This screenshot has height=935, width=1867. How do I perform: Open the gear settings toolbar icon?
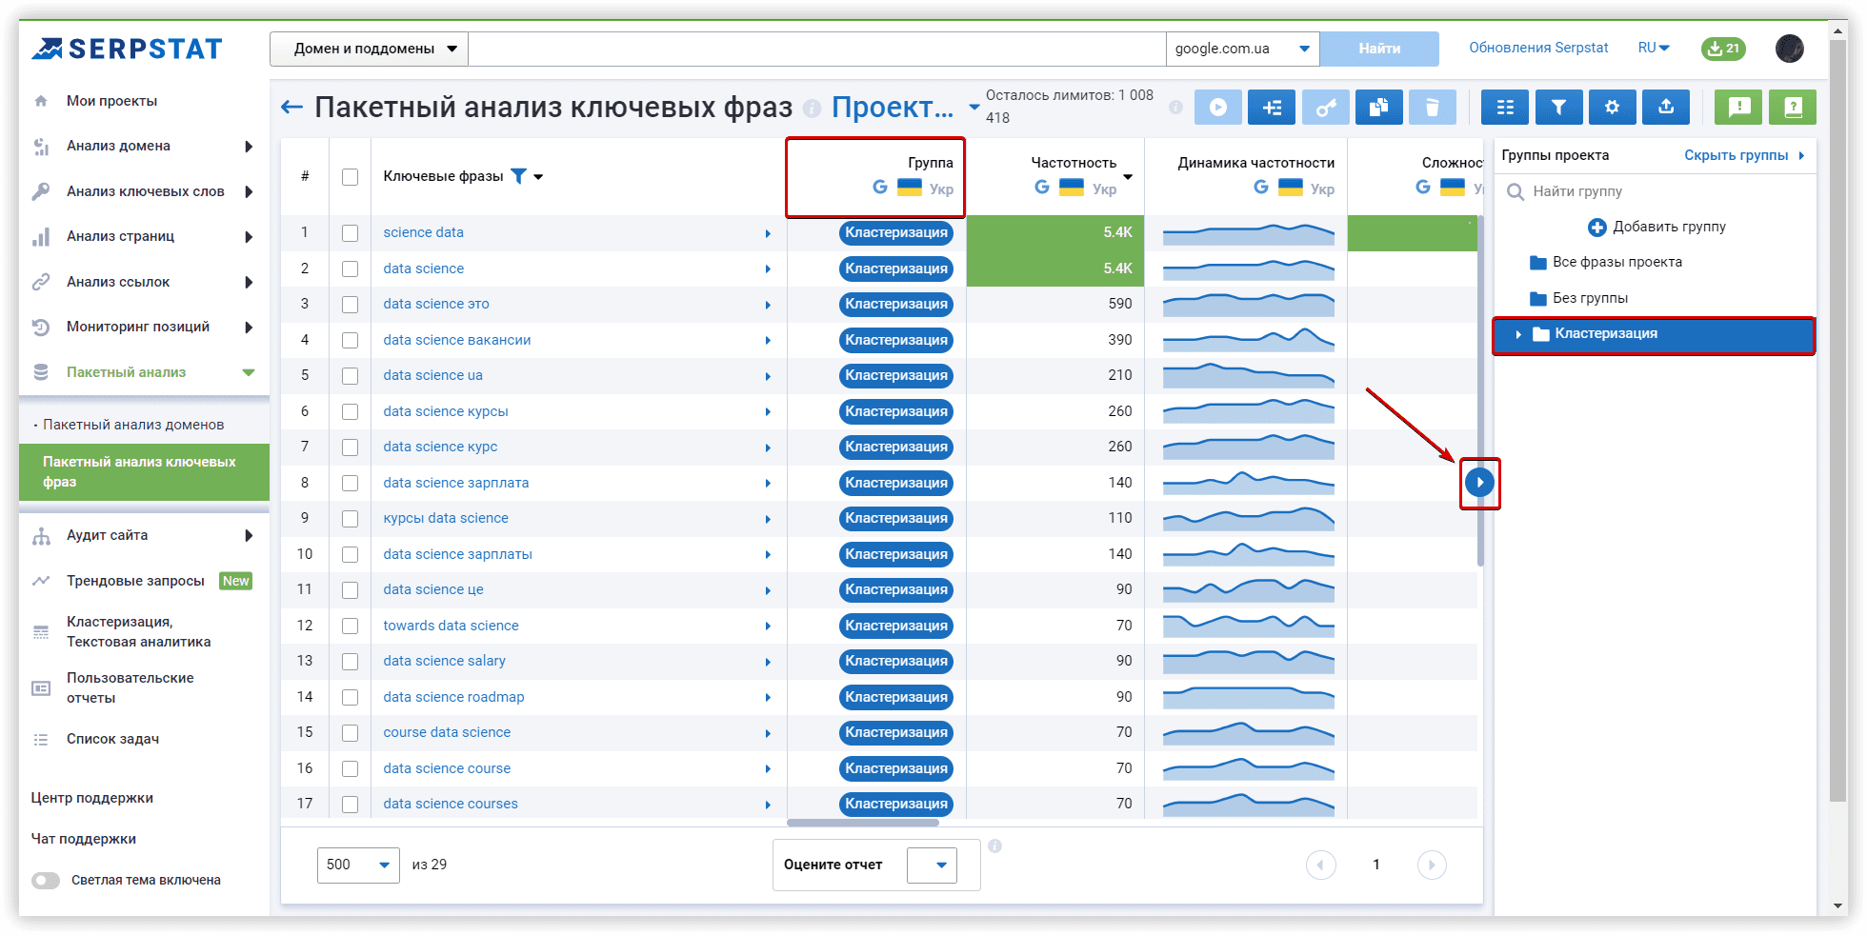[x=1612, y=108]
